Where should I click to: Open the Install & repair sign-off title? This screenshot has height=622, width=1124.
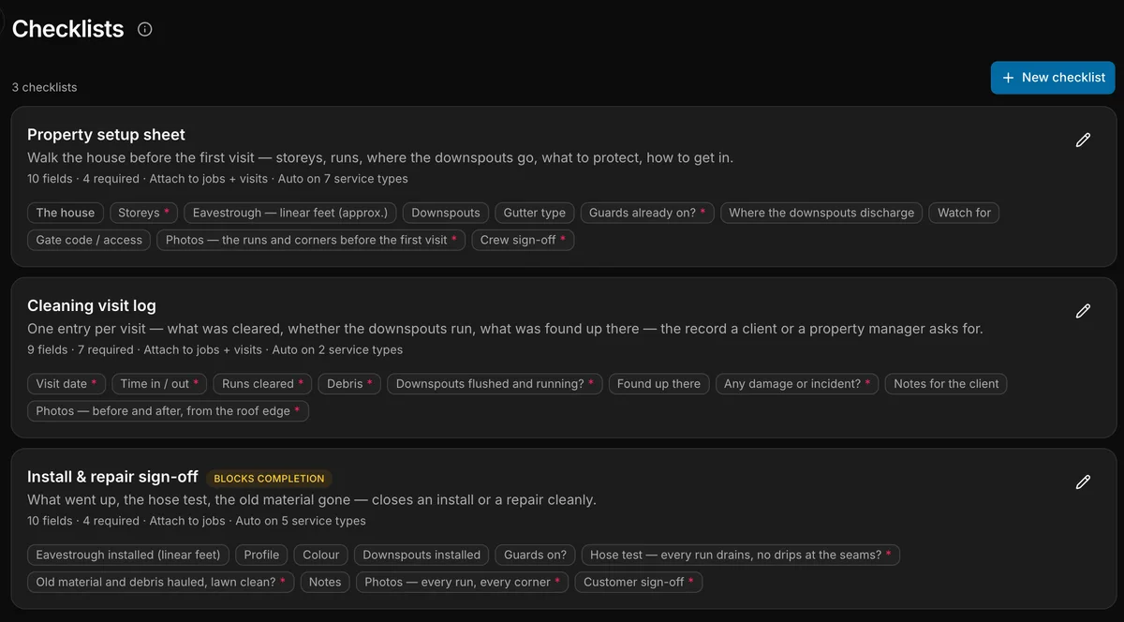(x=112, y=477)
